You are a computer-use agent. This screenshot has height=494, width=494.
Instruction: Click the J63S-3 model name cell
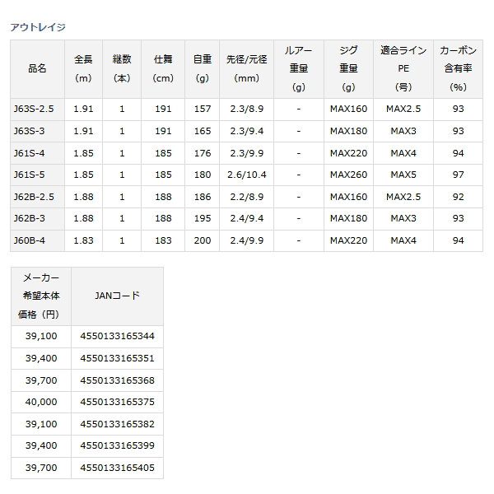[x=38, y=131]
